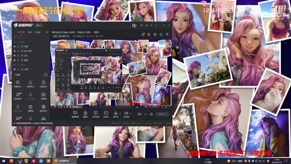This screenshot has width=291, height=164.
Task: Open the feedback message icon in title bar
Action: point(141,25)
